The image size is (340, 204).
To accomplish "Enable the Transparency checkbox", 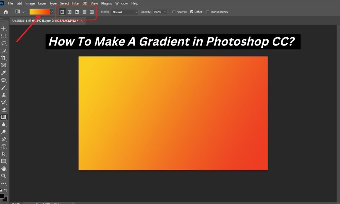I will 207,12.
